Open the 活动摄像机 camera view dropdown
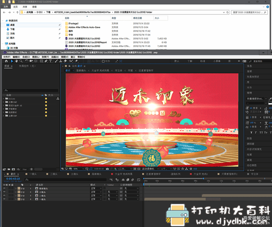The width and height of the screenshot is (272, 227). pos(150,169)
